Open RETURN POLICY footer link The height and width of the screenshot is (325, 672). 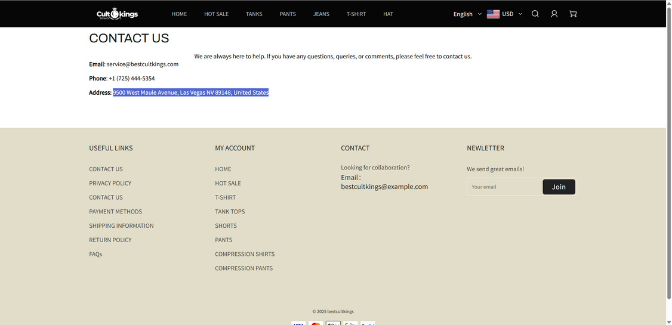pos(110,240)
